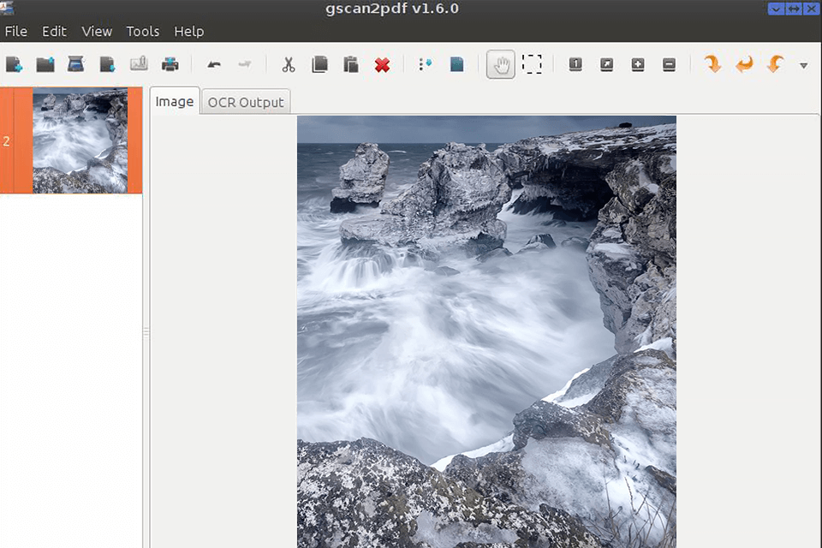The height and width of the screenshot is (548, 822).
Task: Save the document using the Save icon
Action: pos(110,64)
